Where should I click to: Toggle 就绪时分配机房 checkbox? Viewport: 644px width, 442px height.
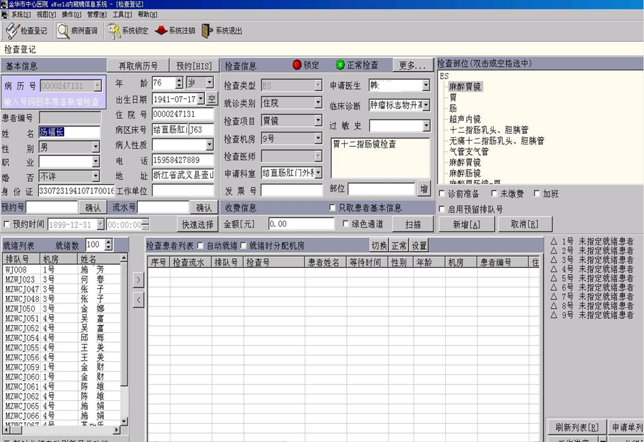[x=243, y=246]
